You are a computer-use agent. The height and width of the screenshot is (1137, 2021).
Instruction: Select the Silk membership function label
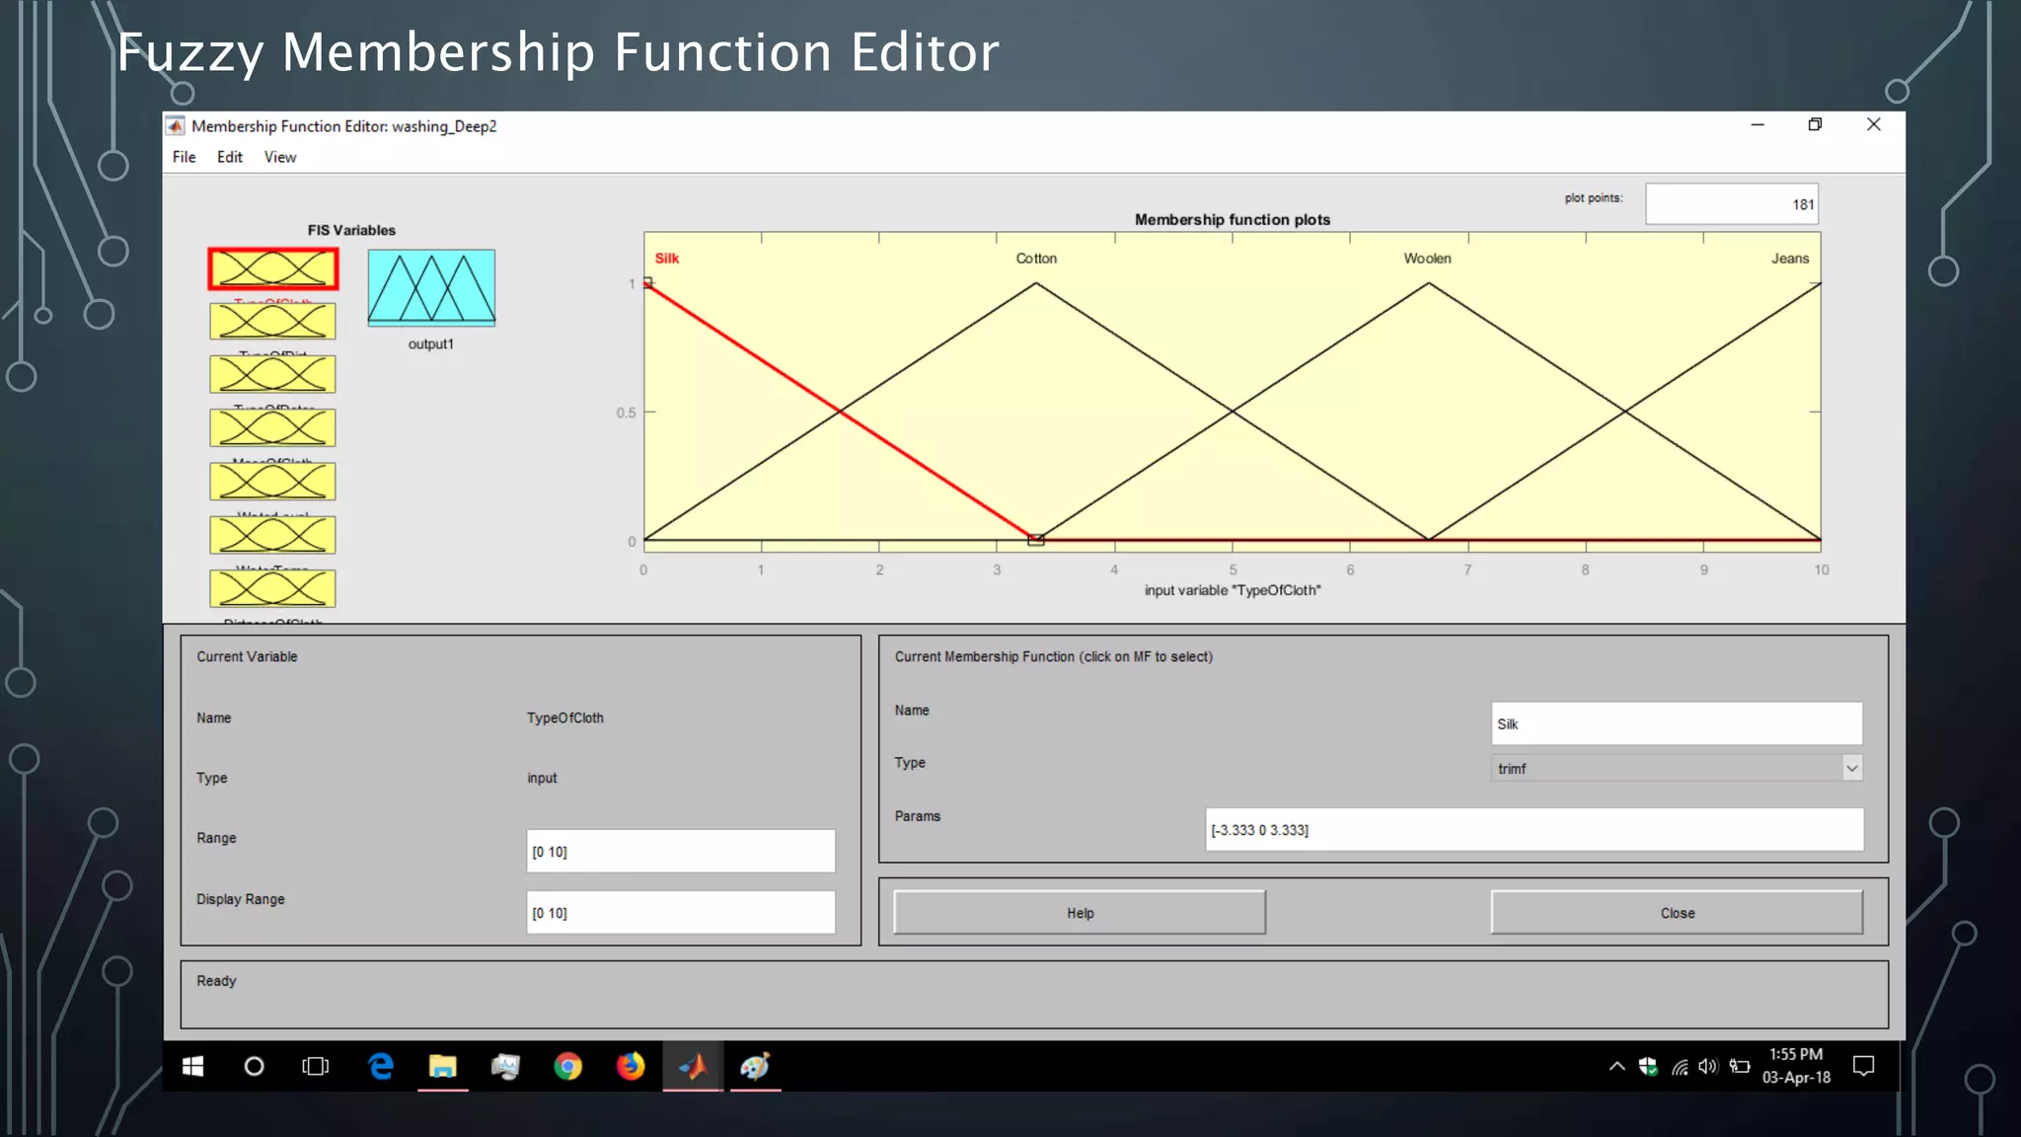(x=667, y=259)
